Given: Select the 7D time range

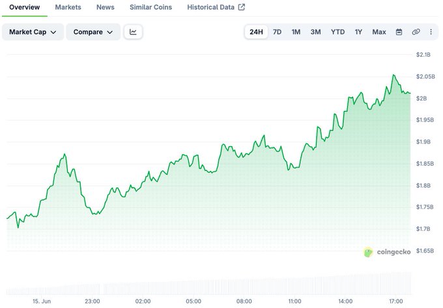Looking at the screenshot, I should tap(277, 32).
